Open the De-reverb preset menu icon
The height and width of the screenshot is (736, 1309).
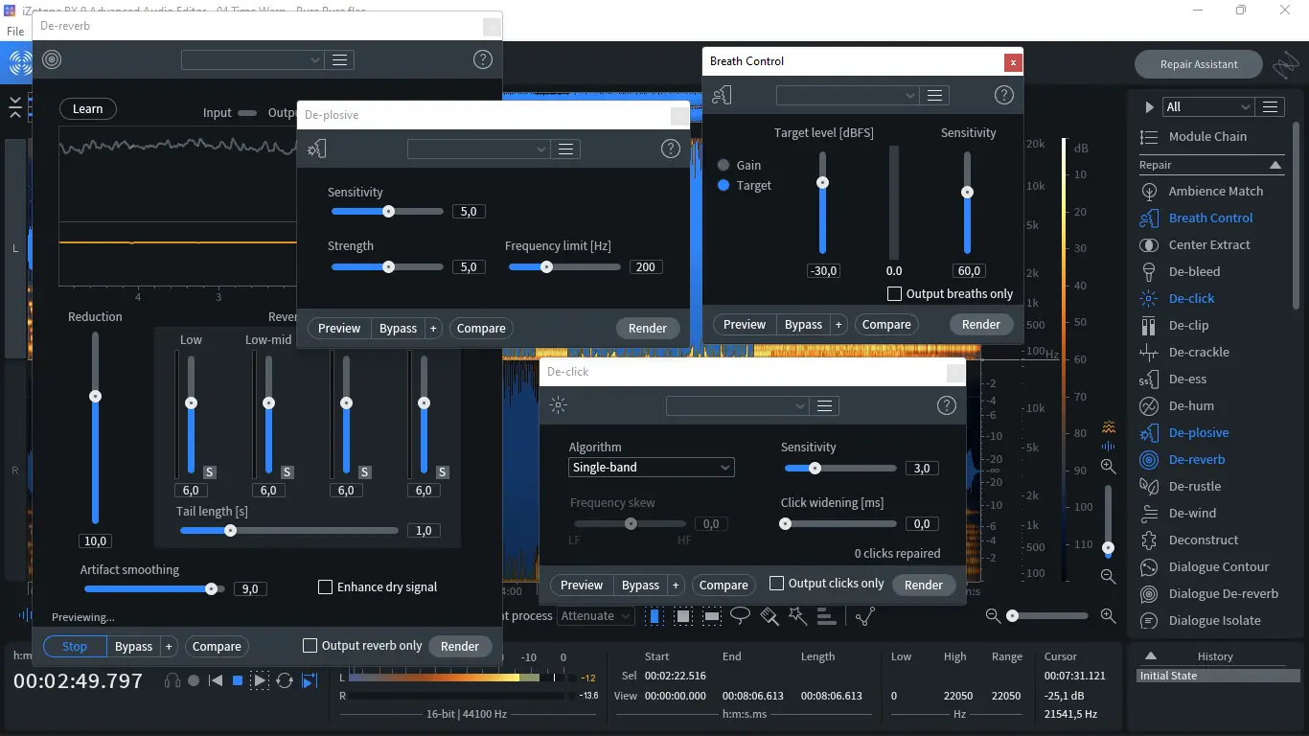pyautogui.click(x=340, y=59)
